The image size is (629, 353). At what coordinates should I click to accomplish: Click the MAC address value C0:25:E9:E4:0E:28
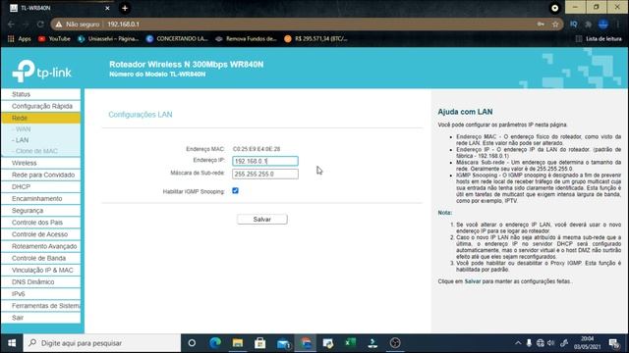click(x=257, y=149)
